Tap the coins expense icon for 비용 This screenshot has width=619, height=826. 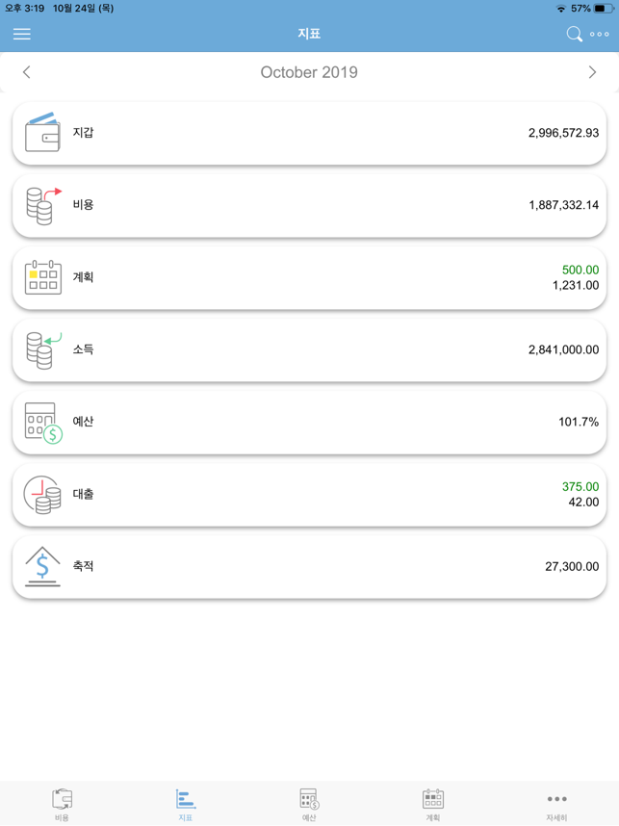[x=42, y=205]
